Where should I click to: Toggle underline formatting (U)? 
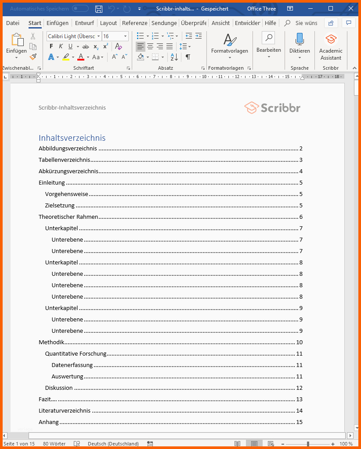point(70,46)
